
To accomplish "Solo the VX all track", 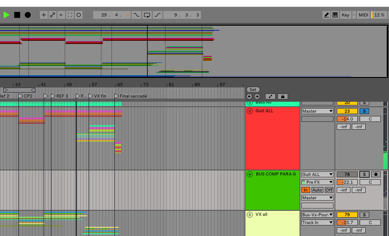I will point(364,214).
